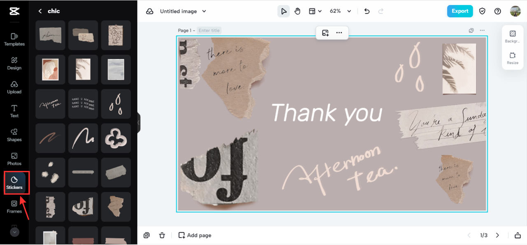Image resolution: width=527 pixels, height=245 pixels.
Task: Select the palm shadow photo sticker on canvas
Action: click(x=459, y=69)
